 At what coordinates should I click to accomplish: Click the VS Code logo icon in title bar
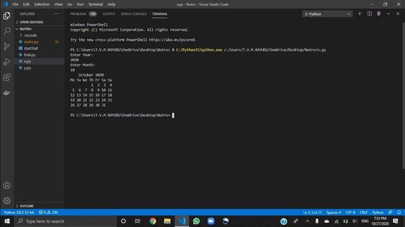click(5, 4)
